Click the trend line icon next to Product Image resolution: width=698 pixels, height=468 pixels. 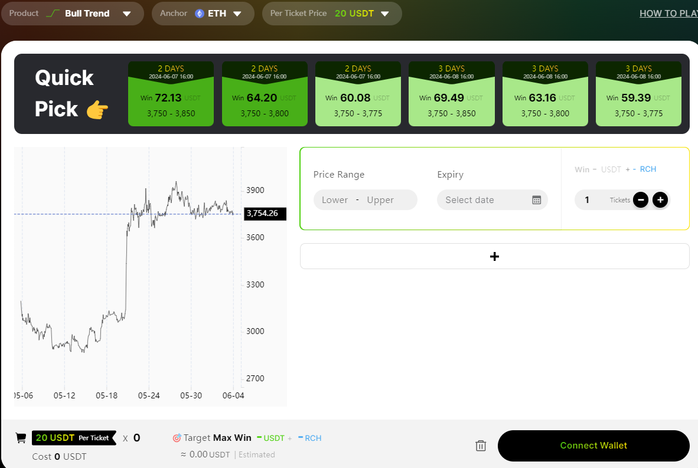click(x=54, y=12)
